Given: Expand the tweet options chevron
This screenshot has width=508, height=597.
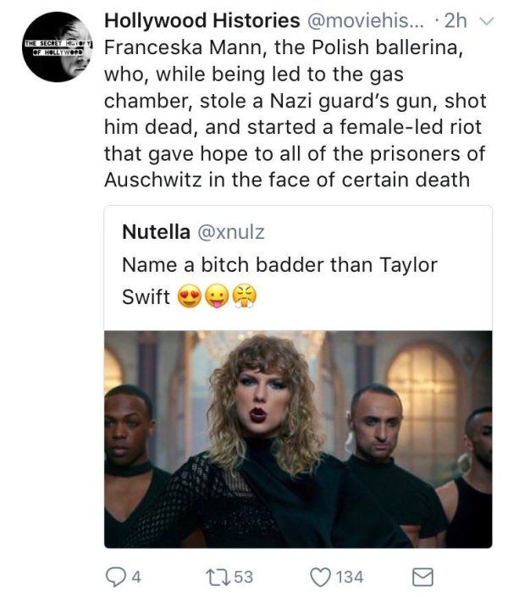Looking at the screenshot, I should [486, 20].
